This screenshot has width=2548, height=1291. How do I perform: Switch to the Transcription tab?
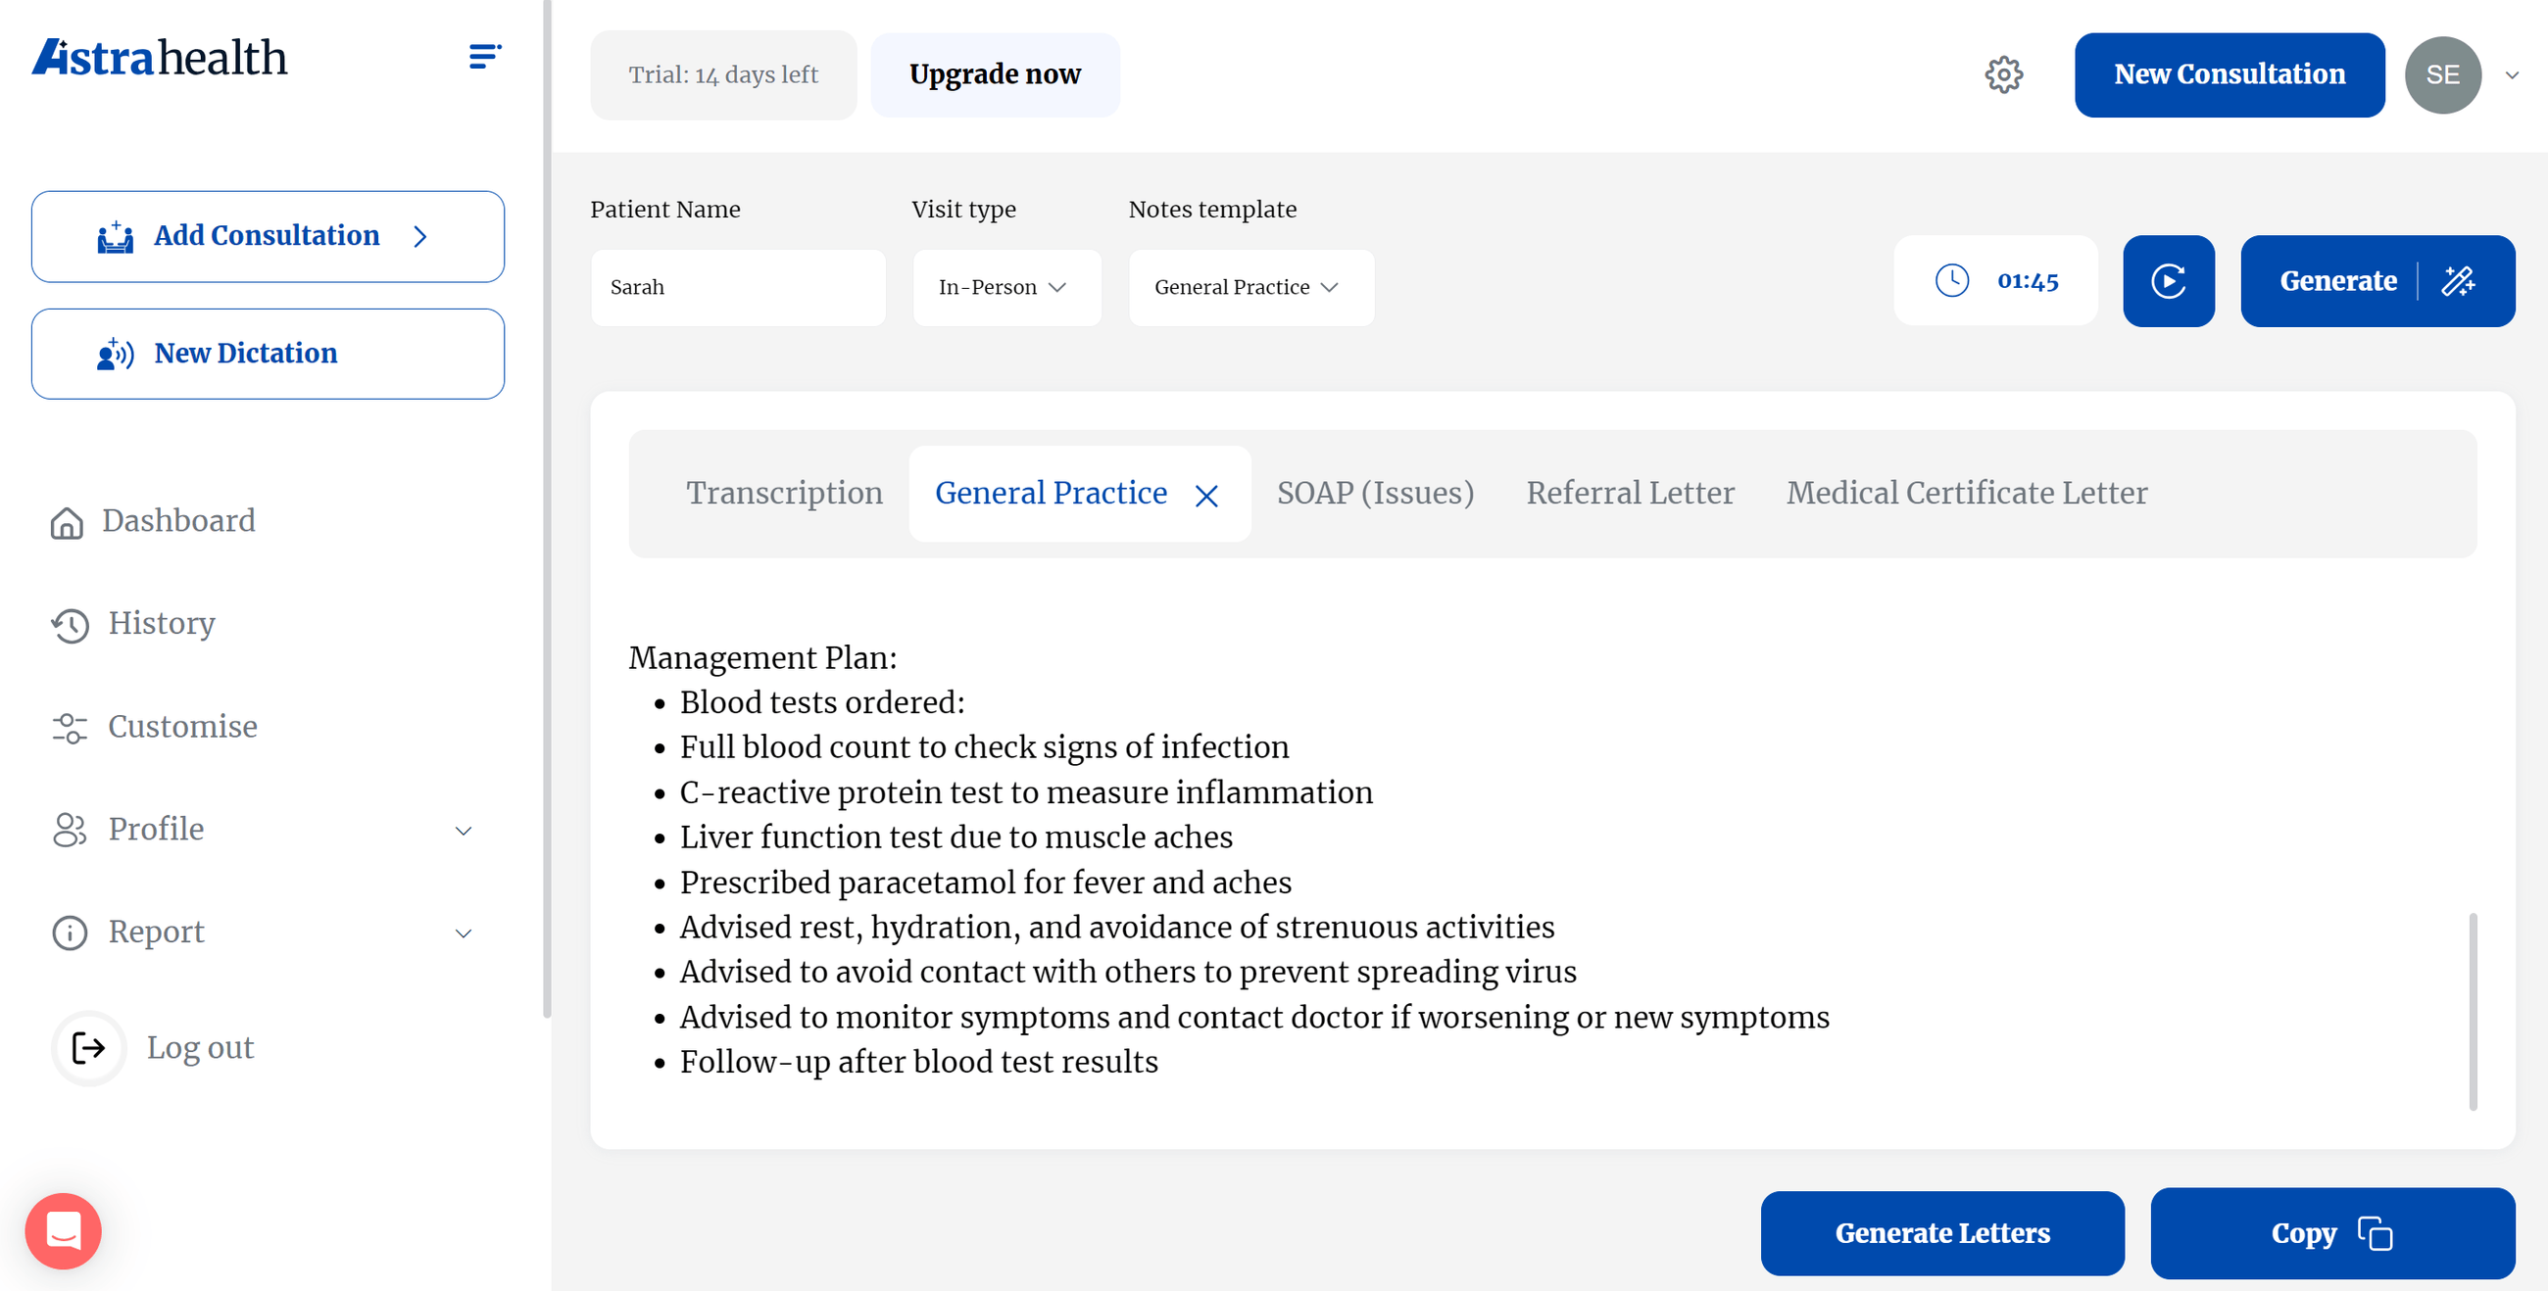click(x=783, y=494)
